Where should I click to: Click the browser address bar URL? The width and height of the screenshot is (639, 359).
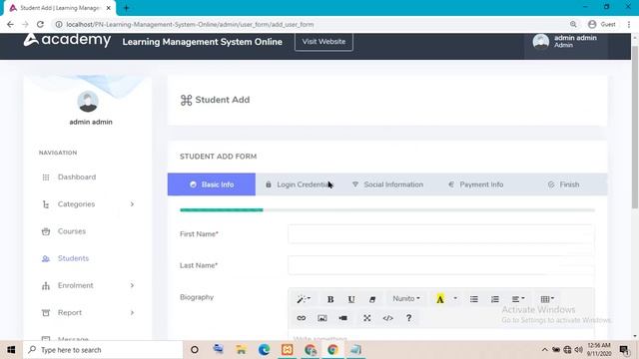pyautogui.click(x=190, y=24)
